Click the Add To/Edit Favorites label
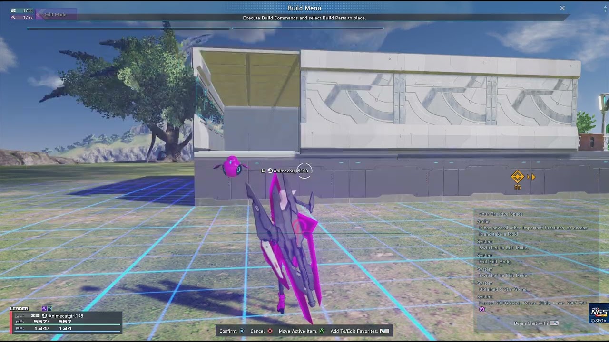Image resolution: width=609 pixels, height=342 pixels. [x=354, y=331]
